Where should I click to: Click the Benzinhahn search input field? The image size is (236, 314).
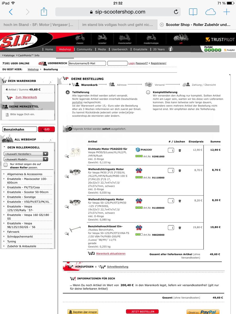click(x=20, y=129)
